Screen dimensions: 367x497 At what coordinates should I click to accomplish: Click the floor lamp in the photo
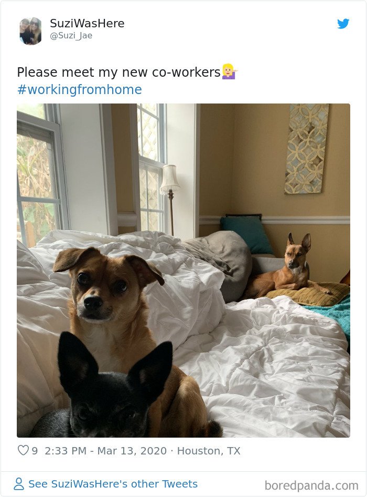170,200
